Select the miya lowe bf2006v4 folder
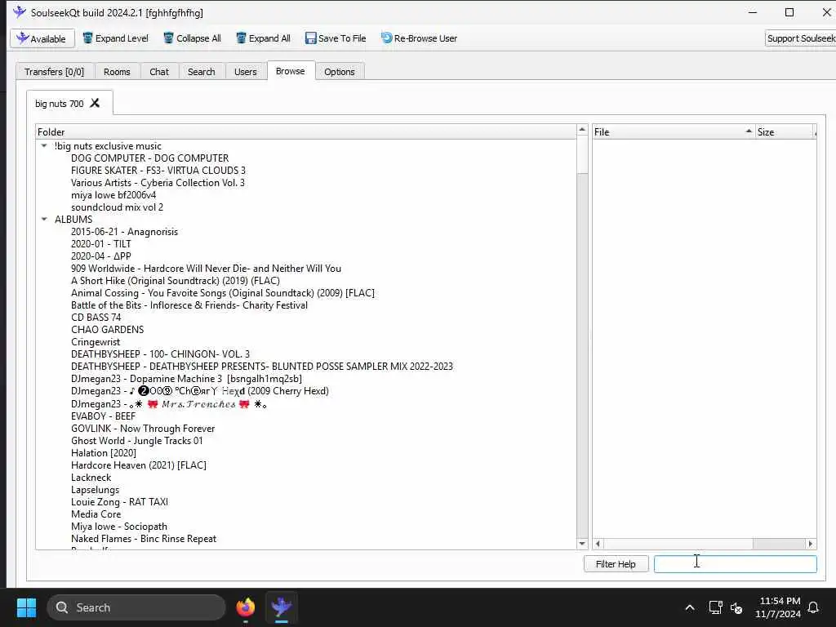This screenshot has height=627, width=836. click(x=113, y=195)
